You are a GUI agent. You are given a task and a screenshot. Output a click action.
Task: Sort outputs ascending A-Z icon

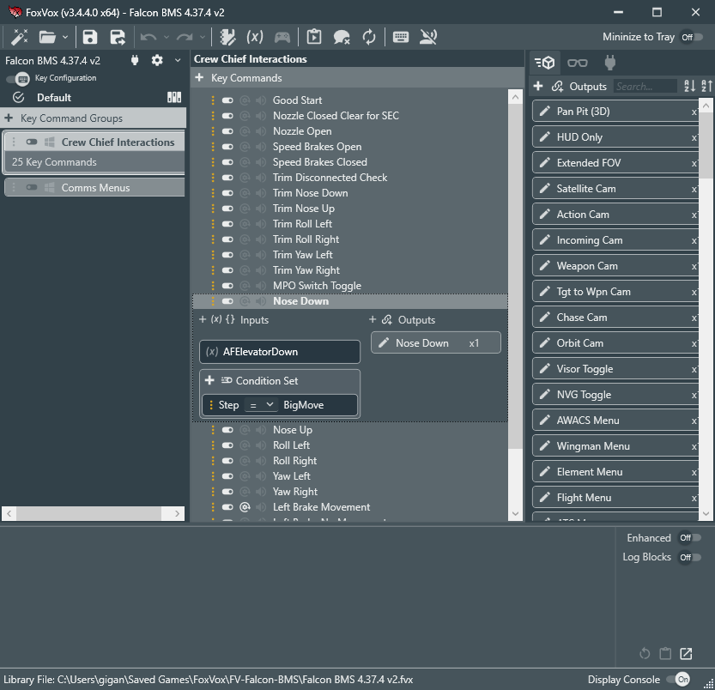coord(689,86)
